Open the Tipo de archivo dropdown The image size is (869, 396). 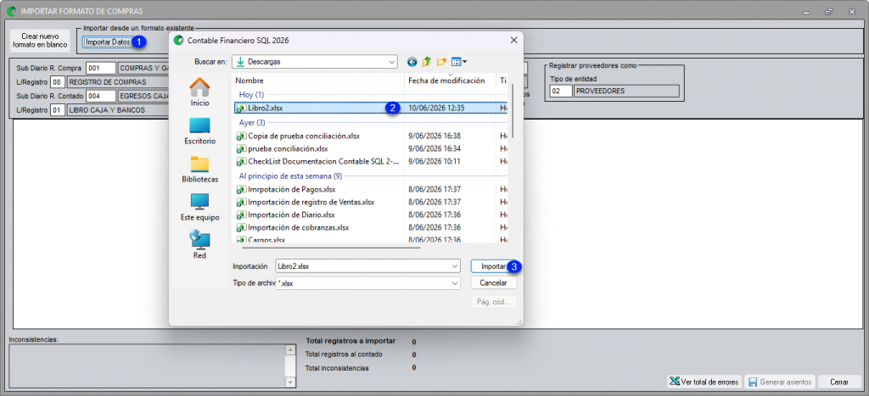point(368,283)
